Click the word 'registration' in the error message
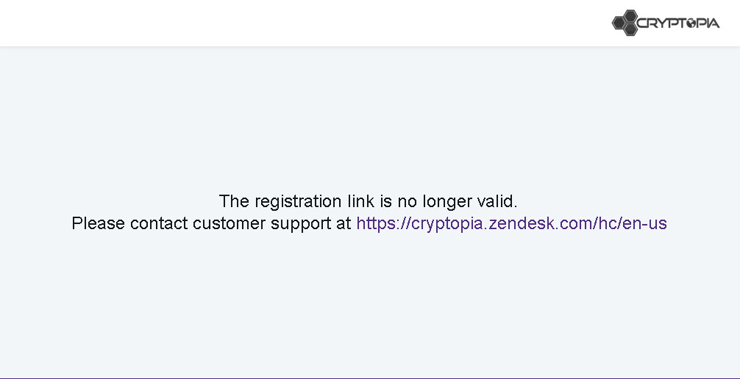This screenshot has height=379, width=740. pos(298,202)
